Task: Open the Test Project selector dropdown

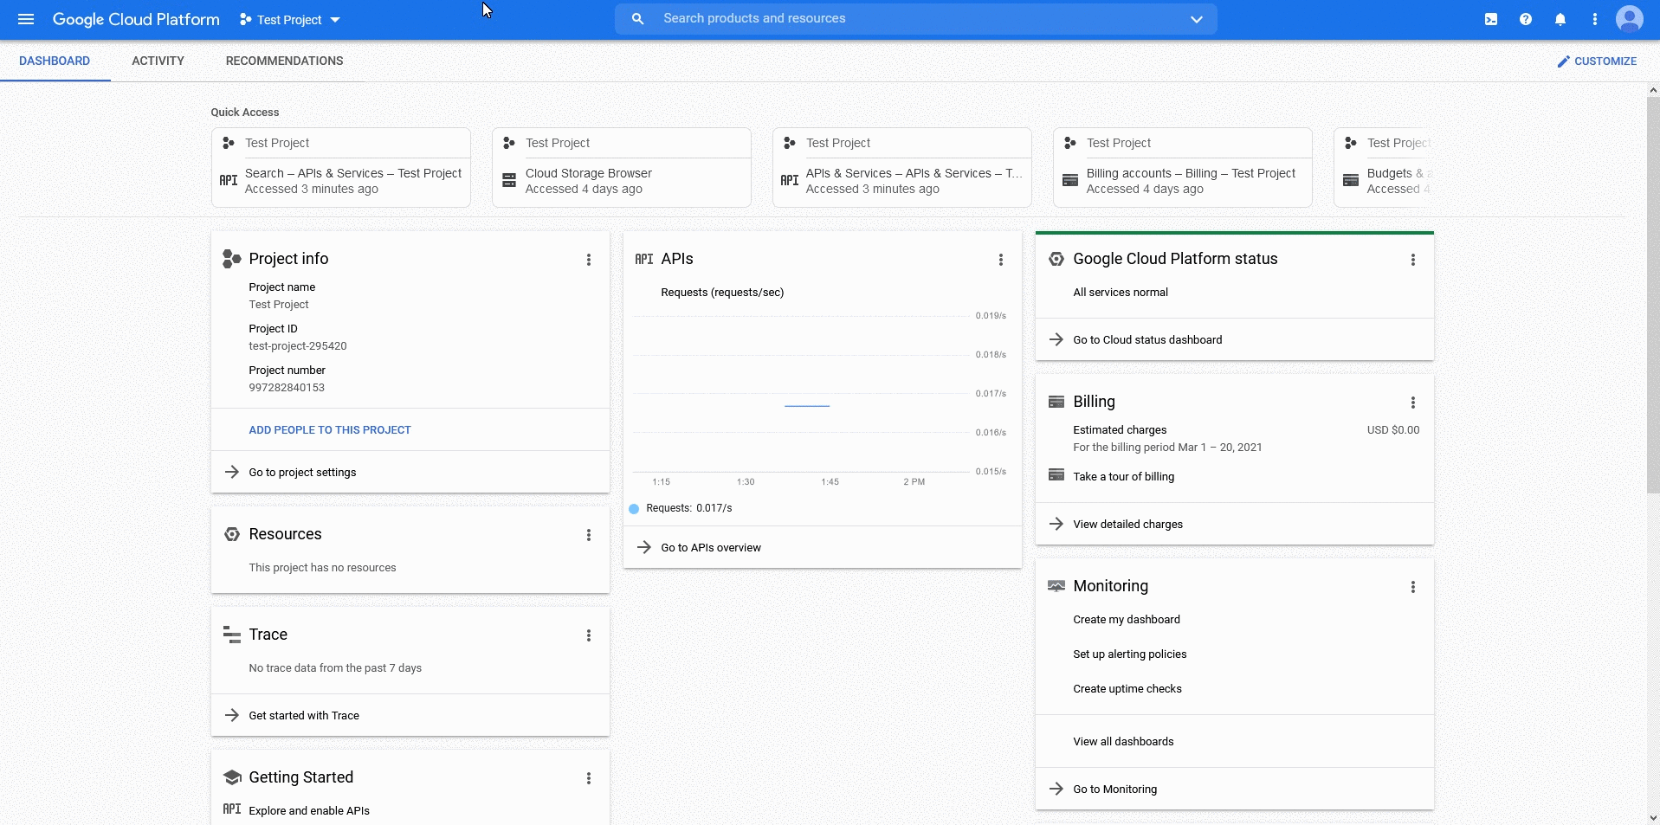Action: pyautogui.click(x=290, y=19)
